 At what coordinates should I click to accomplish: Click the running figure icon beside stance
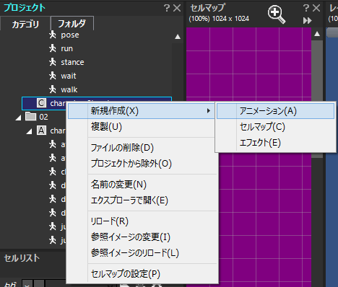(x=53, y=62)
